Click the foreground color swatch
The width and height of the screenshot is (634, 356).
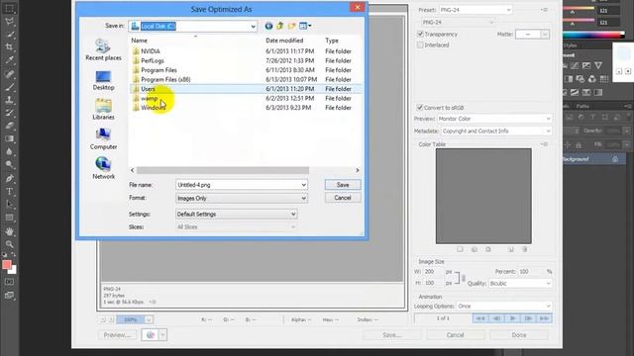7,264
